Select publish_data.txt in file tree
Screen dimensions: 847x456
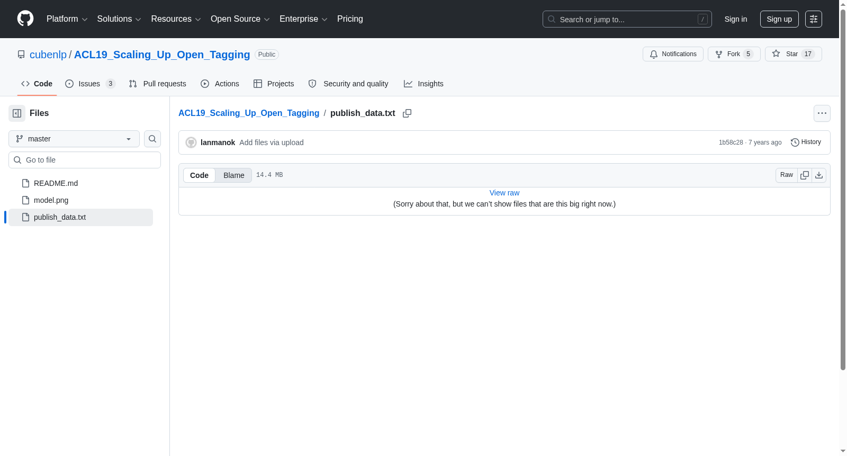coord(80,217)
